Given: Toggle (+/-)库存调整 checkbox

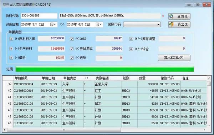Looking at the screenshot, I should (x=131, y=39).
